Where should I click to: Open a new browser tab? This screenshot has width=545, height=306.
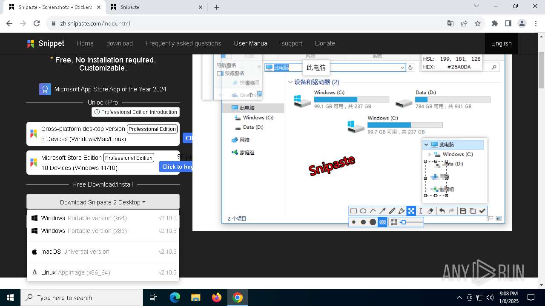click(217, 7)
